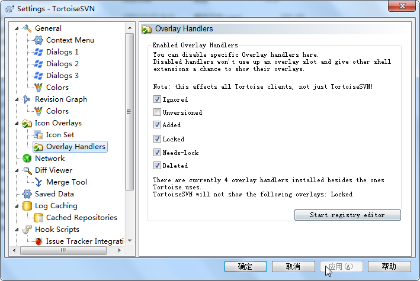Select the Context Menu settings page
The height and width of the screenshot is (281, 420).
70,40
